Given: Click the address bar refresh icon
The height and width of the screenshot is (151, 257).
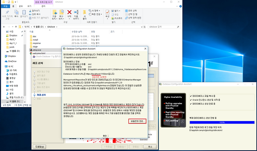Looking at the screenshot, I should (x=145, y=27).
